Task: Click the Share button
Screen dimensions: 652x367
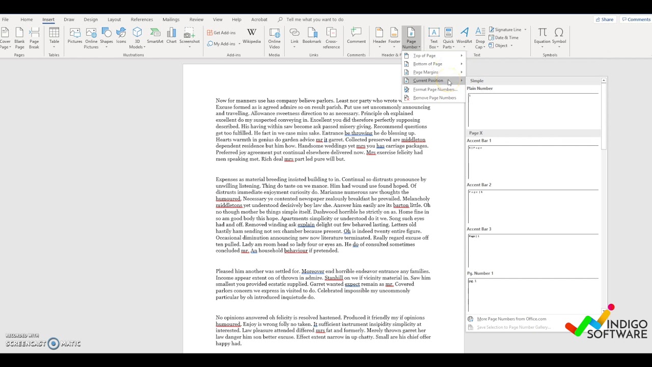Action: click(x=605, y=19)
